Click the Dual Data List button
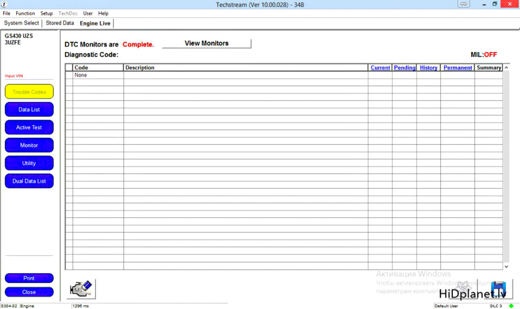 [29, 181]
